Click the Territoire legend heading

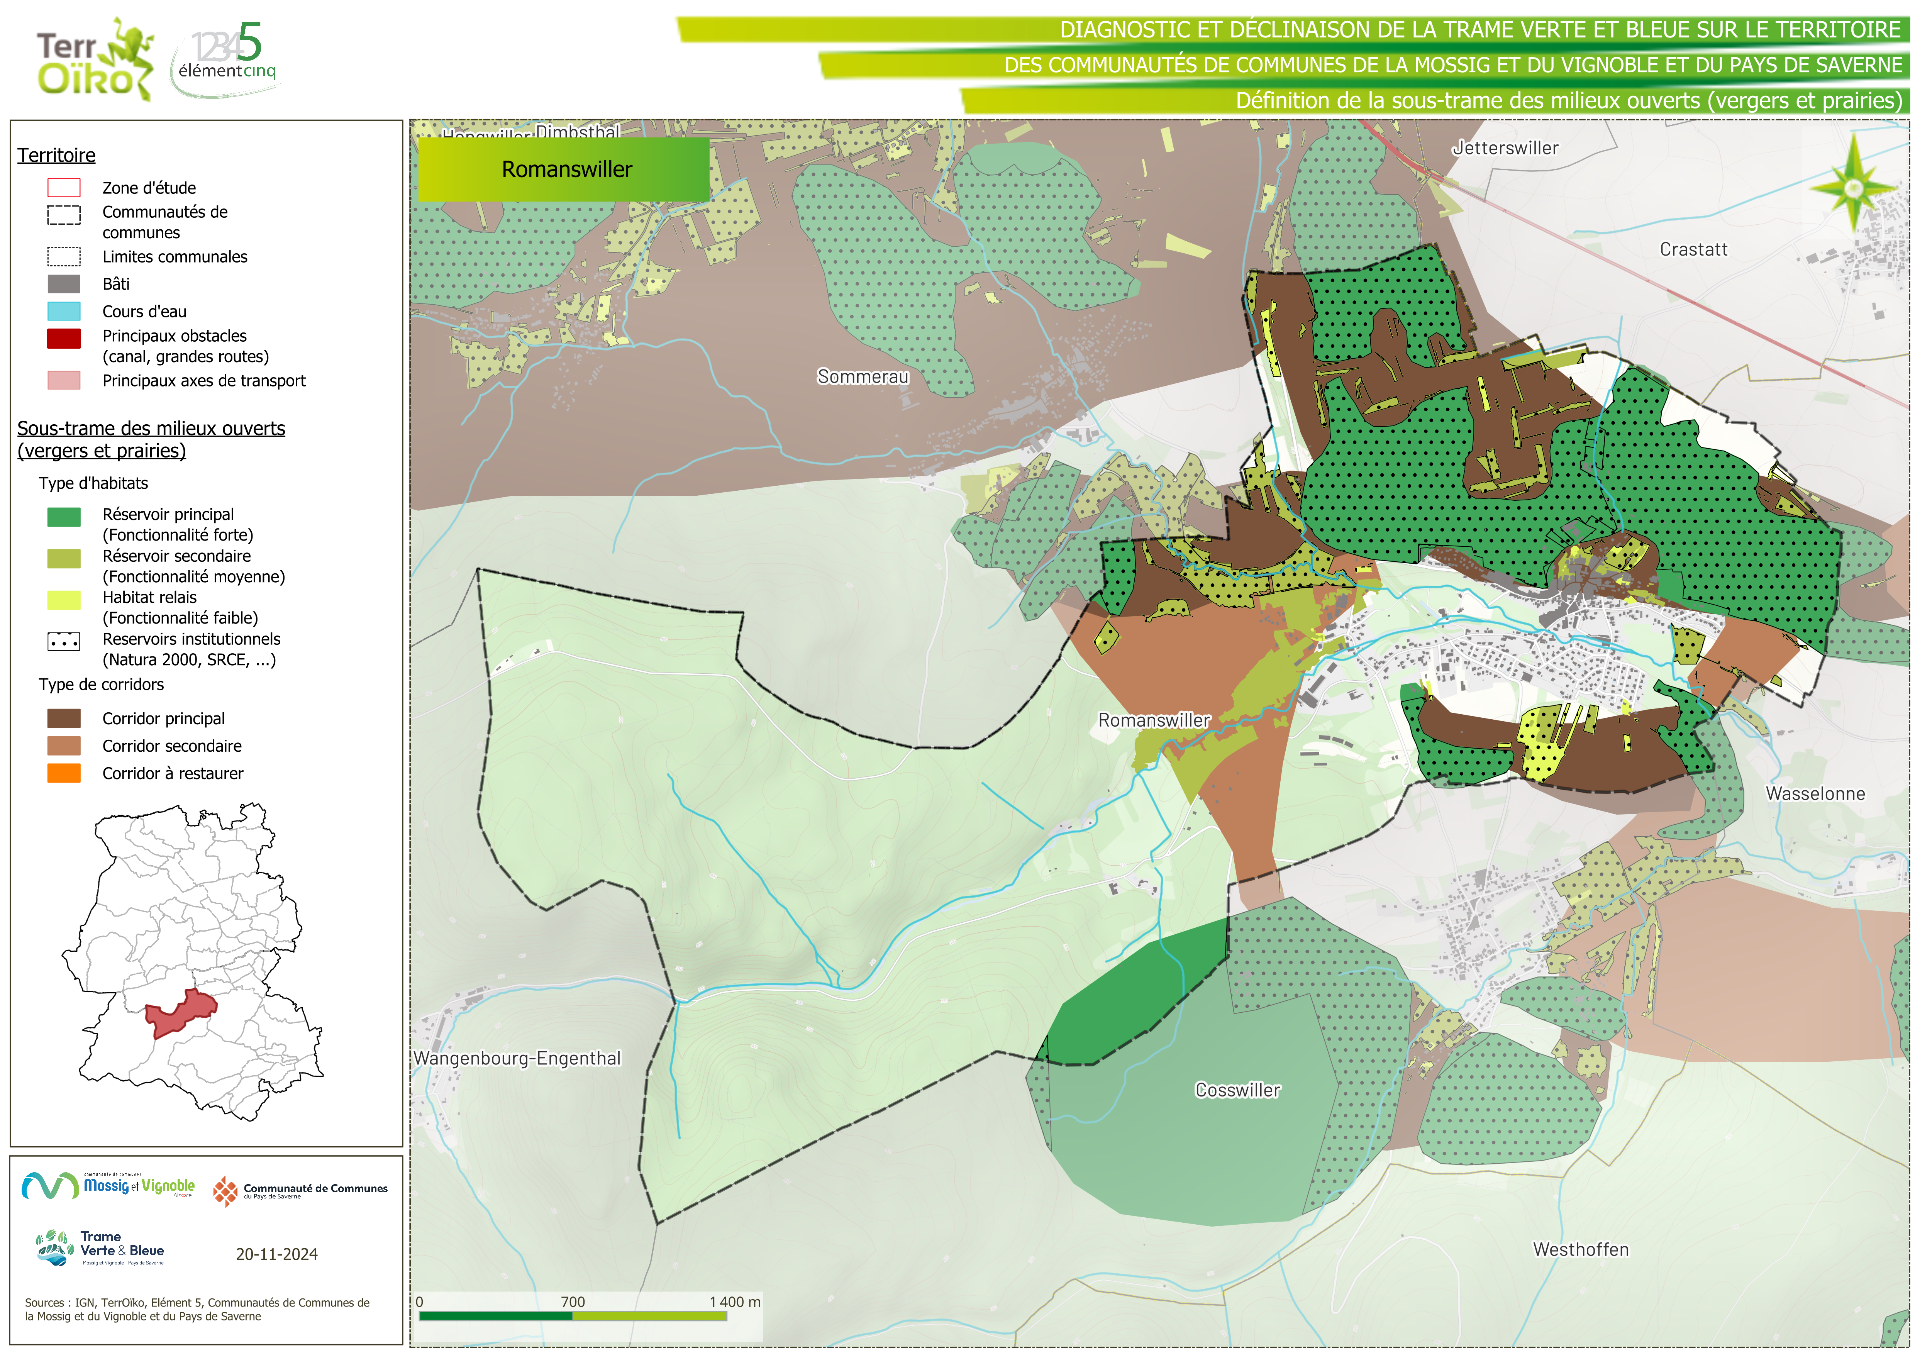(57, 155)
